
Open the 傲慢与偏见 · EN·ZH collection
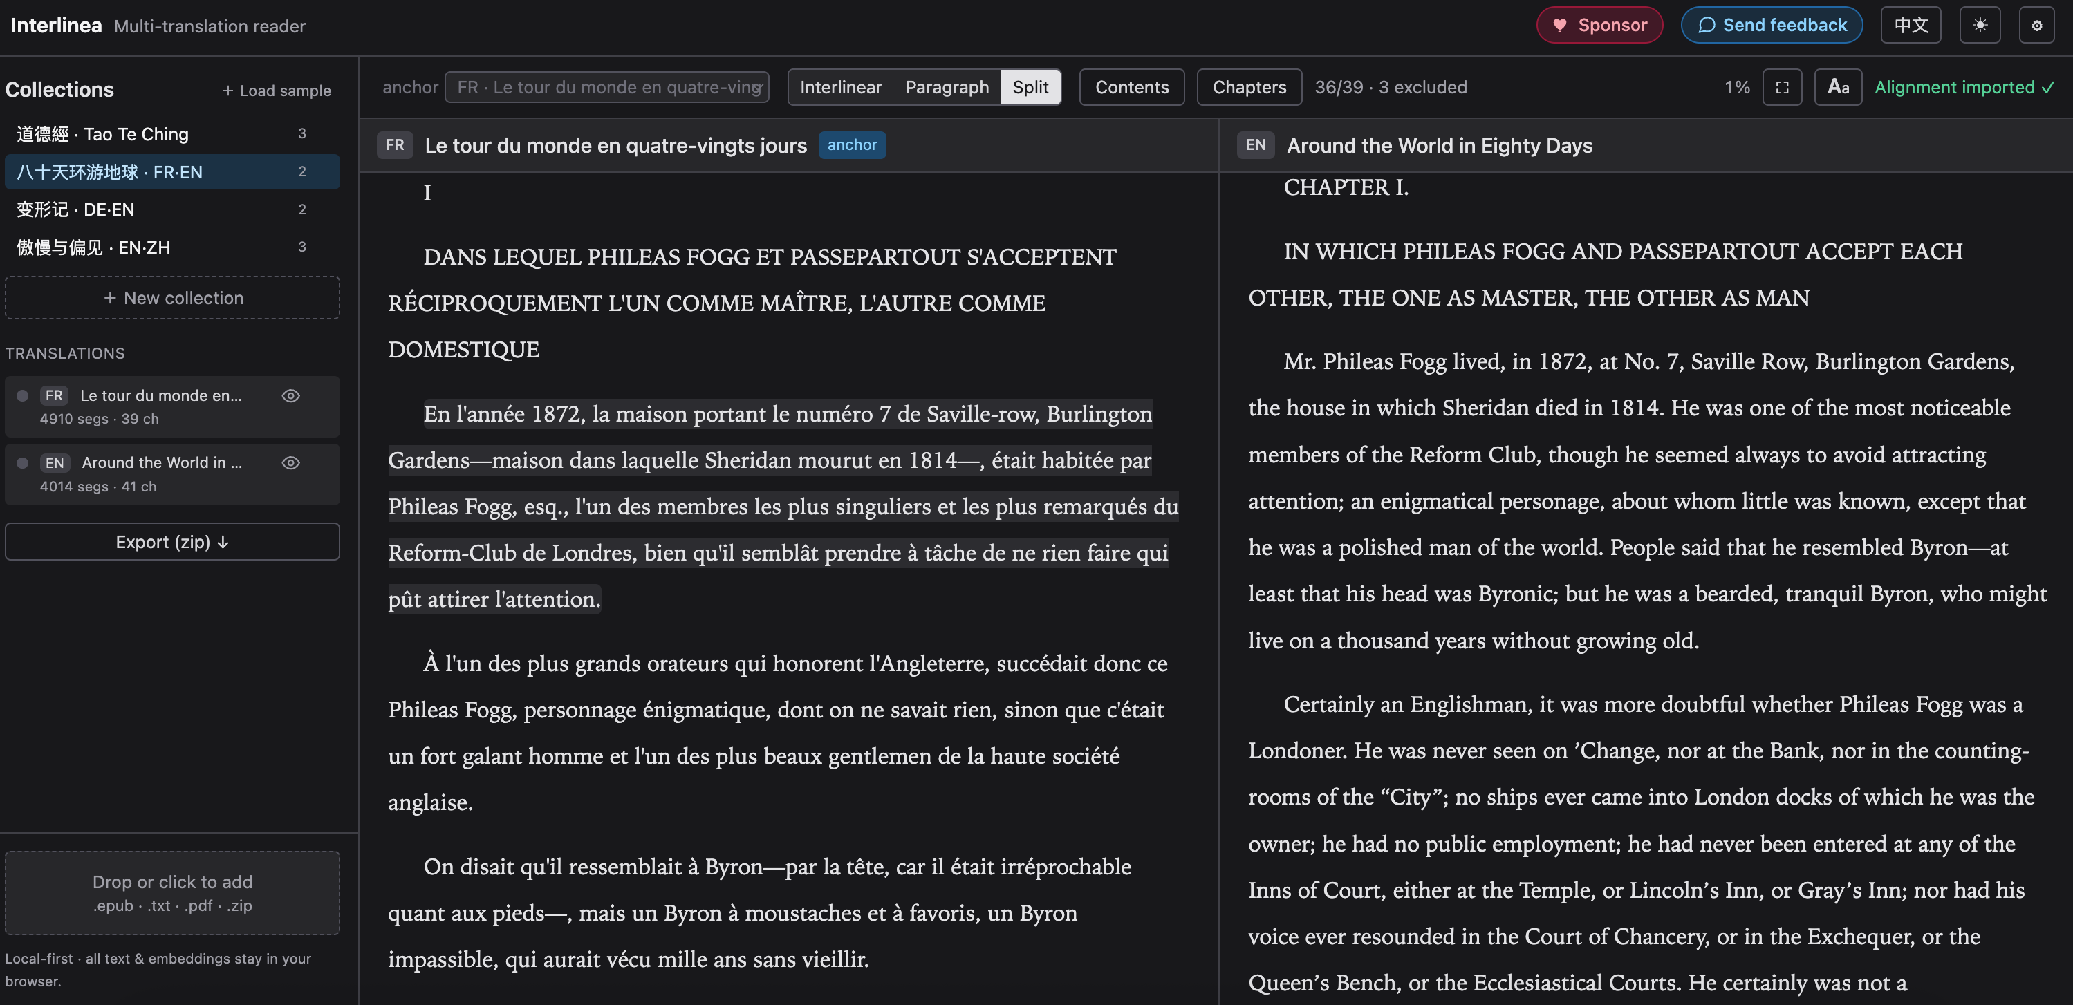click(172, 247)
